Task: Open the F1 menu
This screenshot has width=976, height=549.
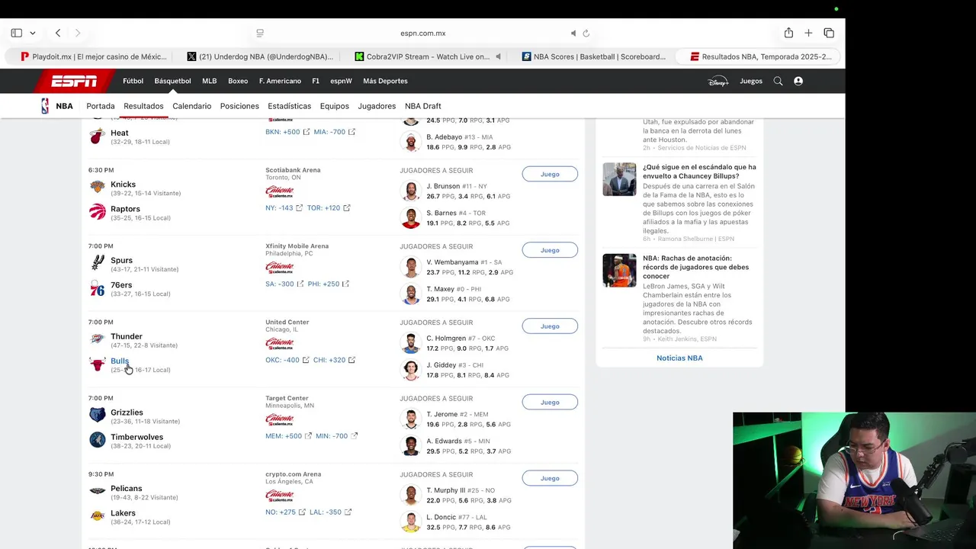Action: [x=316, y=81]
